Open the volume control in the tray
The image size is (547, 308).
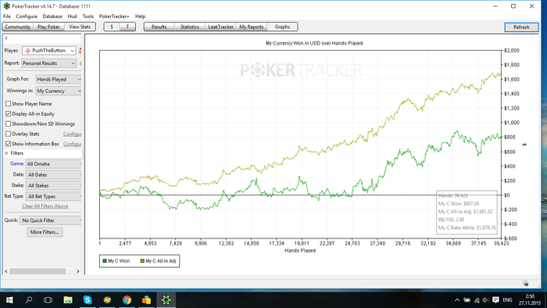point(485,300)
